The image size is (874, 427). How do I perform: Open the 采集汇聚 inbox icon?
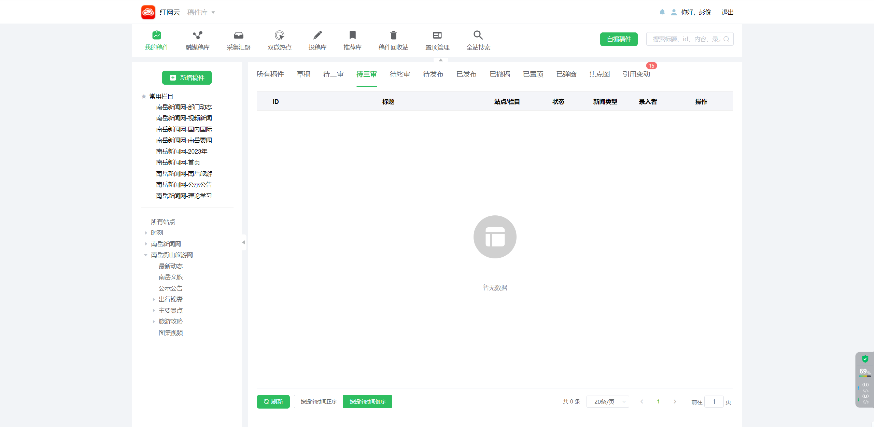click(238, 35)
